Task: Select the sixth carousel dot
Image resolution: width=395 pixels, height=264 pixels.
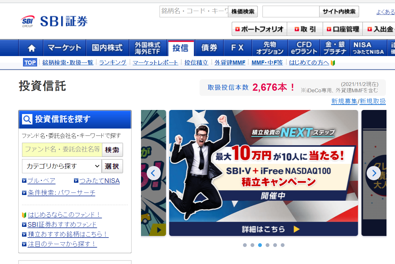Action: (283, 245)
